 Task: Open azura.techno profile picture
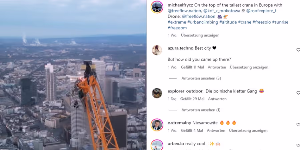157,50
